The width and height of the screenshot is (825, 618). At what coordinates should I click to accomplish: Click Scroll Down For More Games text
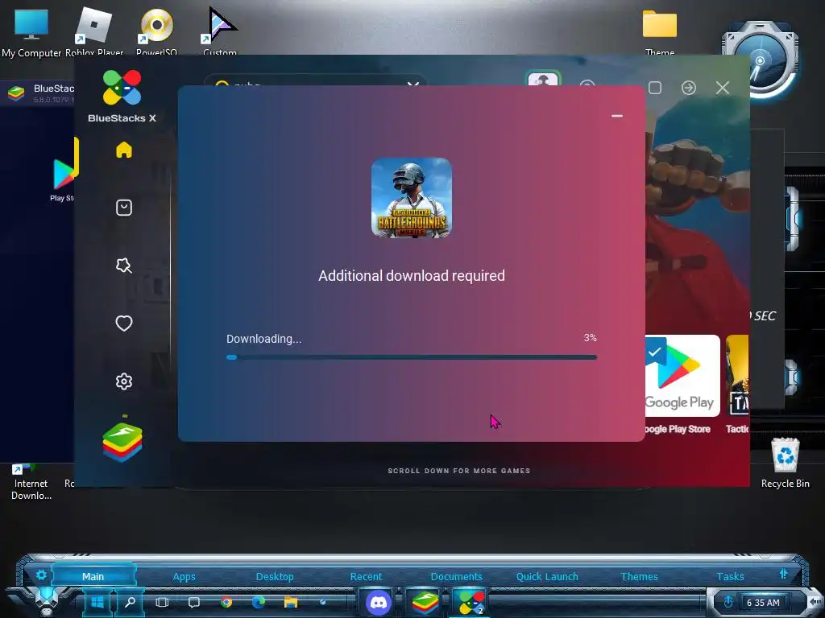click(x=458, y=471)
